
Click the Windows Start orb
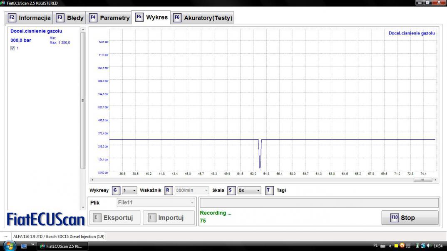click(x=9, y=246)
